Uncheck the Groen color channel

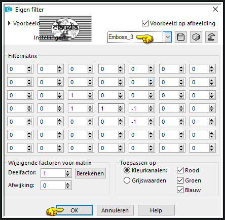[x=180, y=180]
